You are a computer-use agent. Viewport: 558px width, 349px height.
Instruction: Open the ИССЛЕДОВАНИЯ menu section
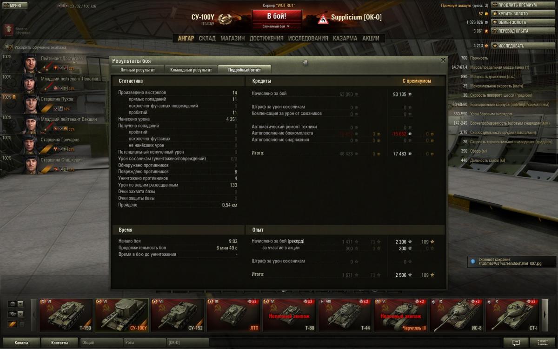point(308,39)
